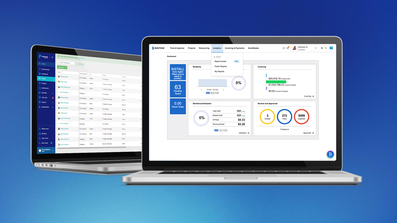Sort by the Name column in Primetric
Viewport: 397px width, 223px height.
pyautogui.click(x=60, y=72)
